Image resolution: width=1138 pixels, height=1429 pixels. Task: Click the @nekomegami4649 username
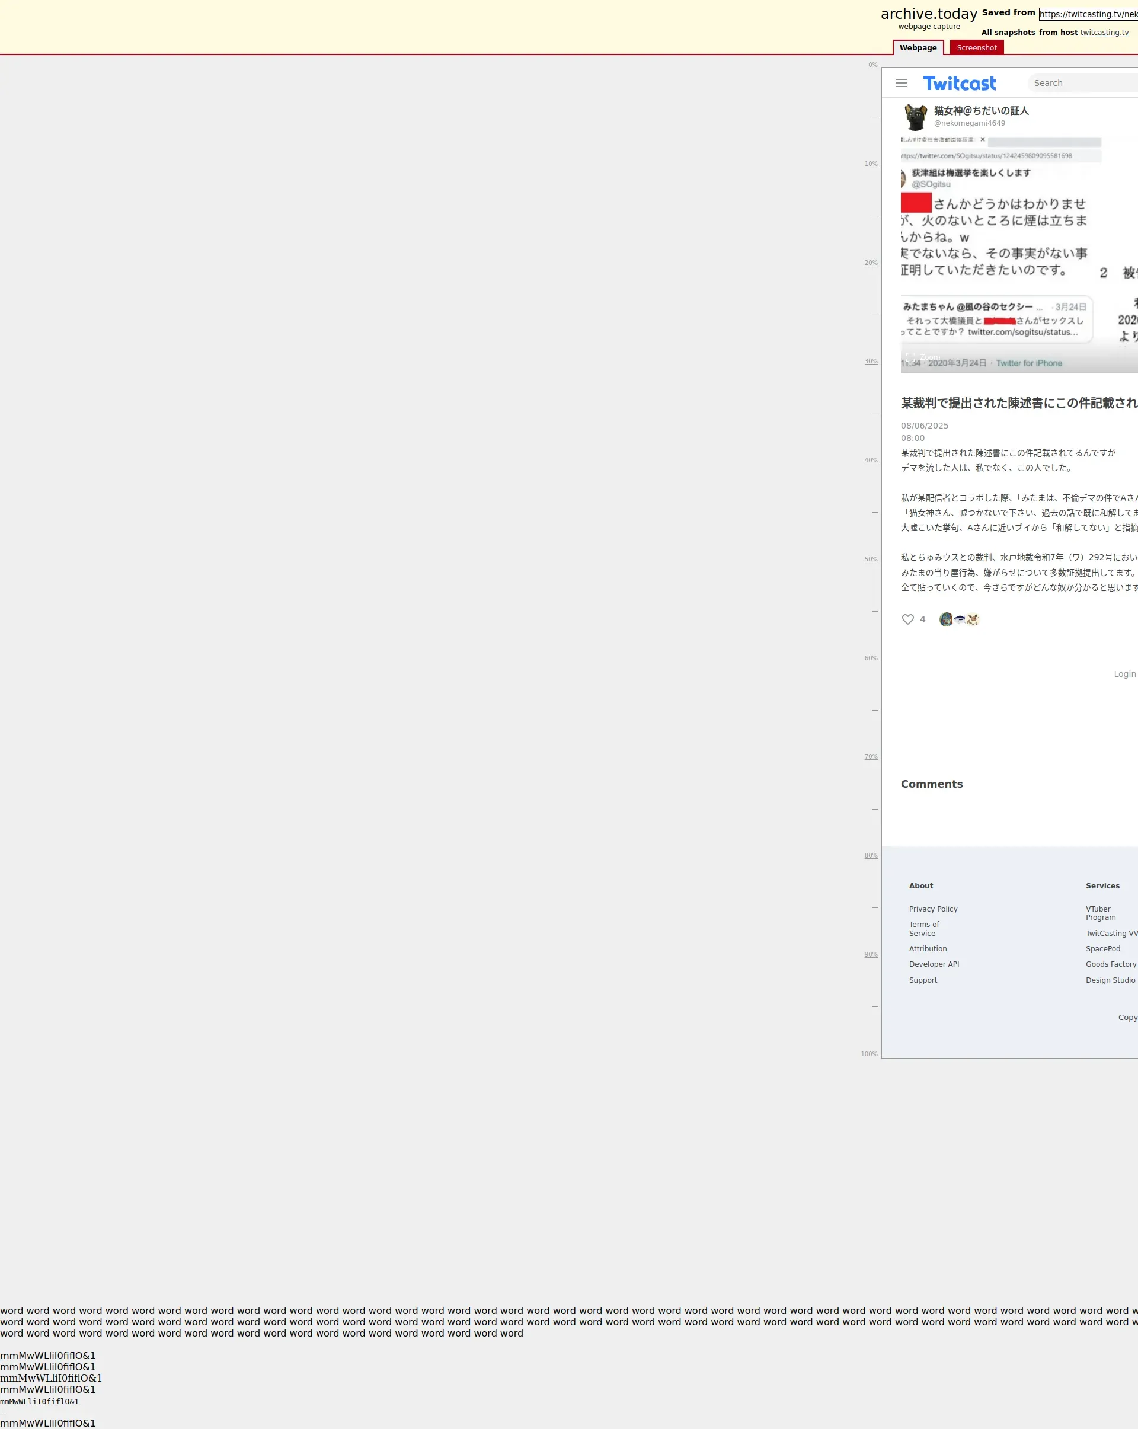coord(969,123)
